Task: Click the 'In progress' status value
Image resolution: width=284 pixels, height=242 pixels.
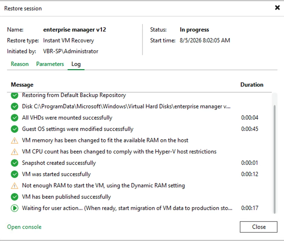Action: [x=194, y=30]
